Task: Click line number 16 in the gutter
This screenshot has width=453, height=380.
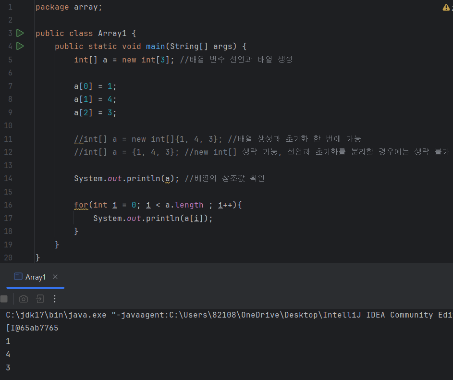Action: click(x=8, y=205)
